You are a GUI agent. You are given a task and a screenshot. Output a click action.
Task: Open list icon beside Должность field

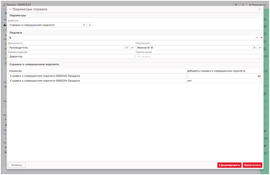[127, 48]
